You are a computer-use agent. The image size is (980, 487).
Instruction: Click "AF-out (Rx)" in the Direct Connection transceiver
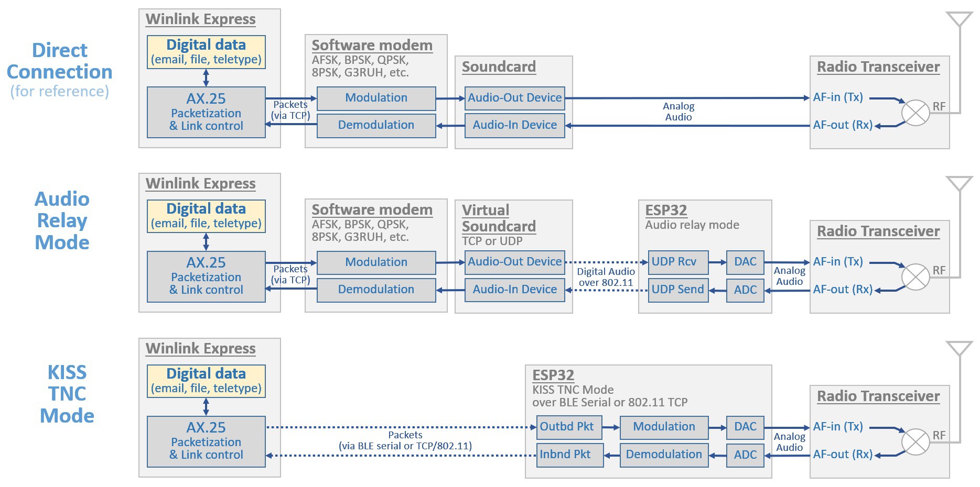pyautogui.click(x=843, y=125)
